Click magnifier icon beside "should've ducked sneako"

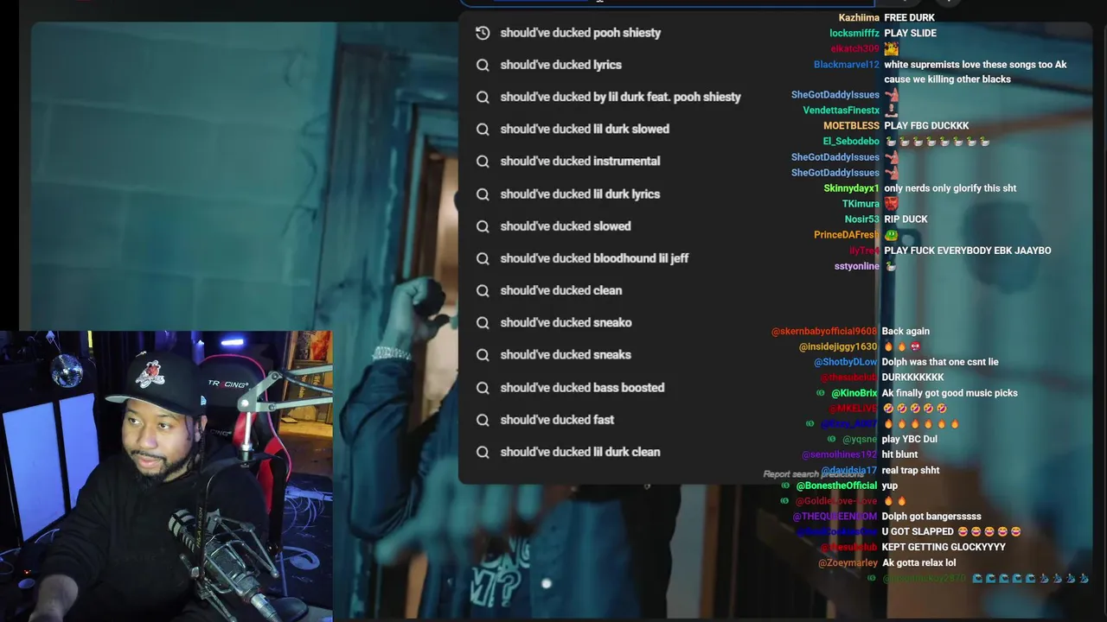pos(483,322)
